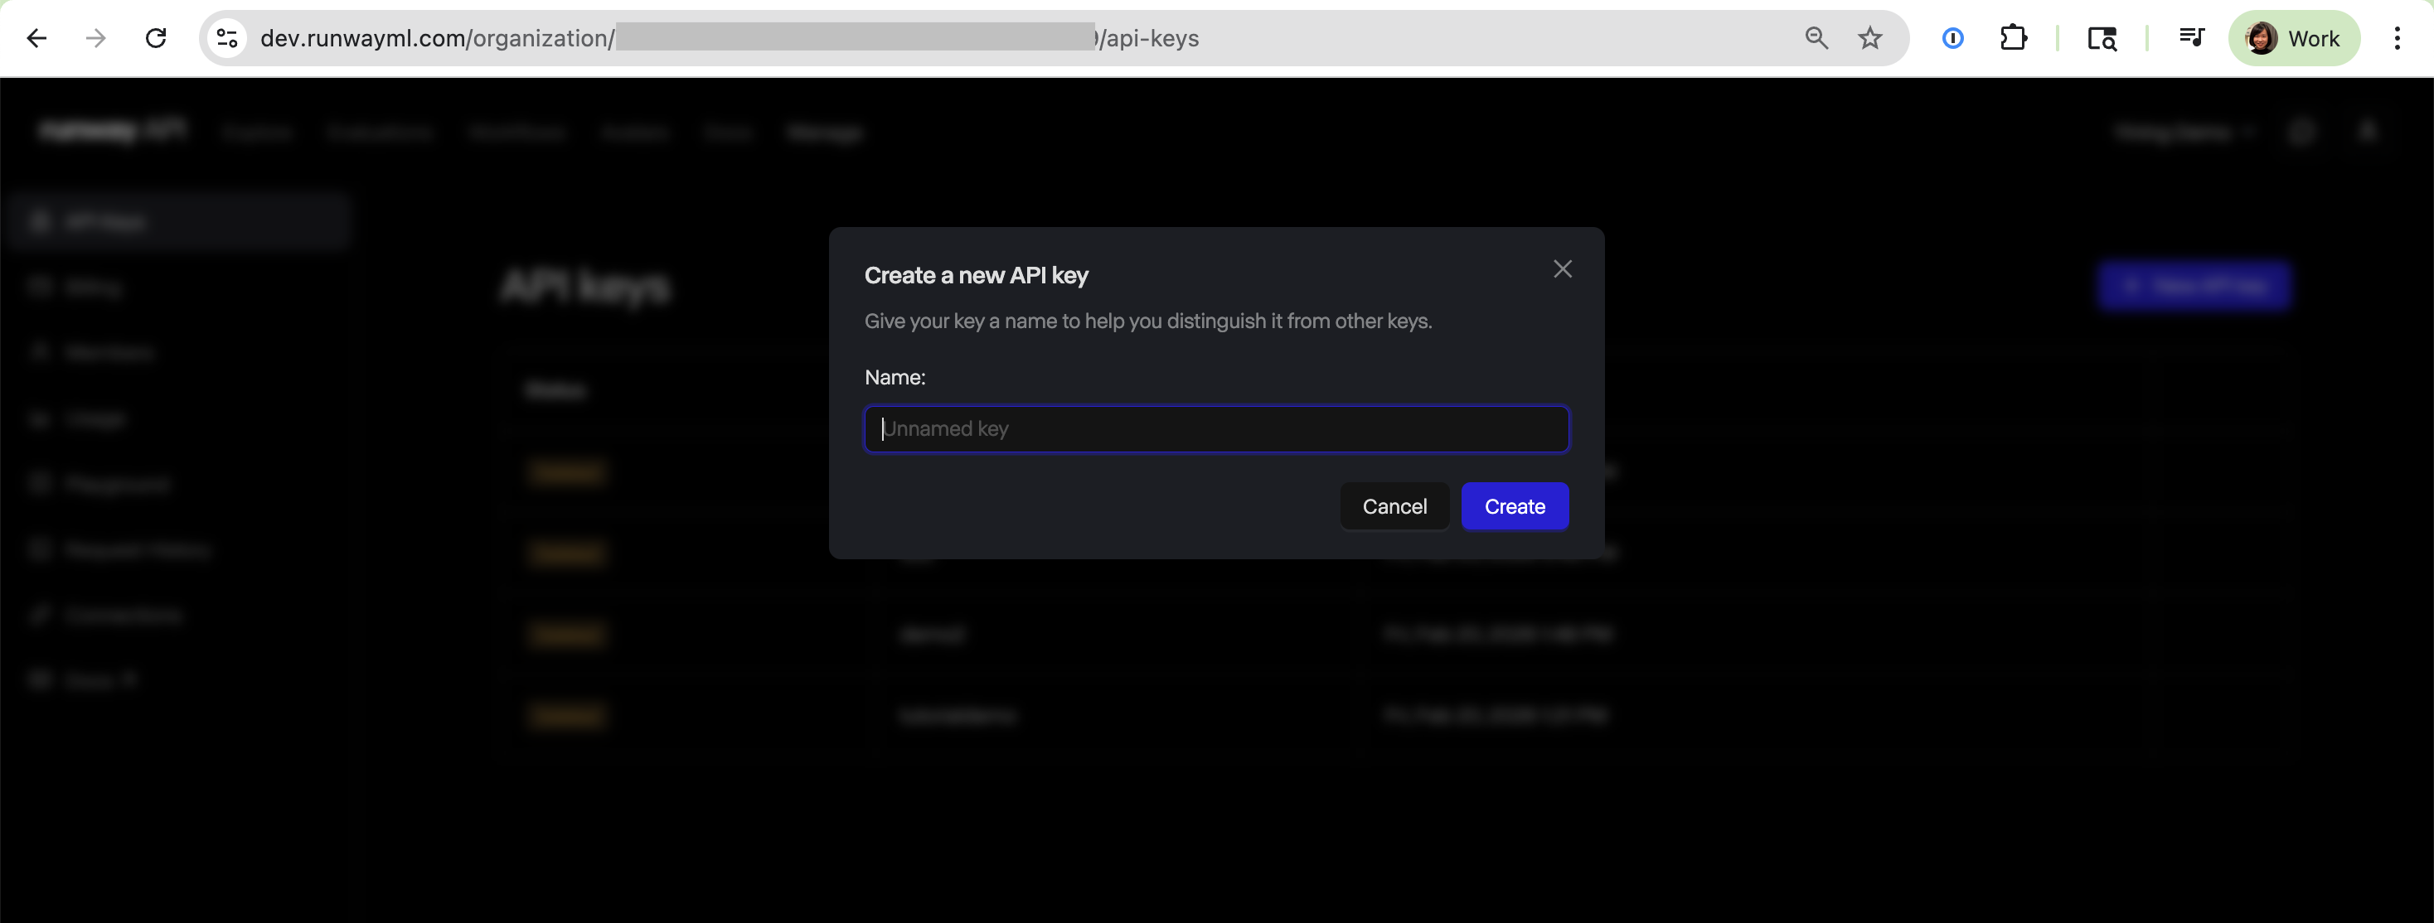Click the zoom magnifier in the address bar
This screenshot has width=2434, height=923.
[x=1816, y=38]
